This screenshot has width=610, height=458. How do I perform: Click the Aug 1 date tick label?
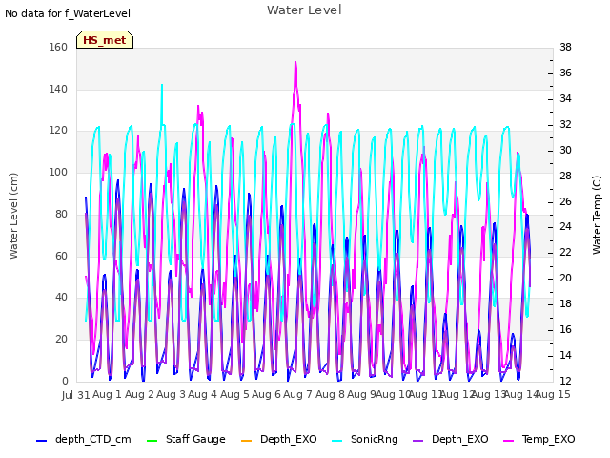coord(107,394)
